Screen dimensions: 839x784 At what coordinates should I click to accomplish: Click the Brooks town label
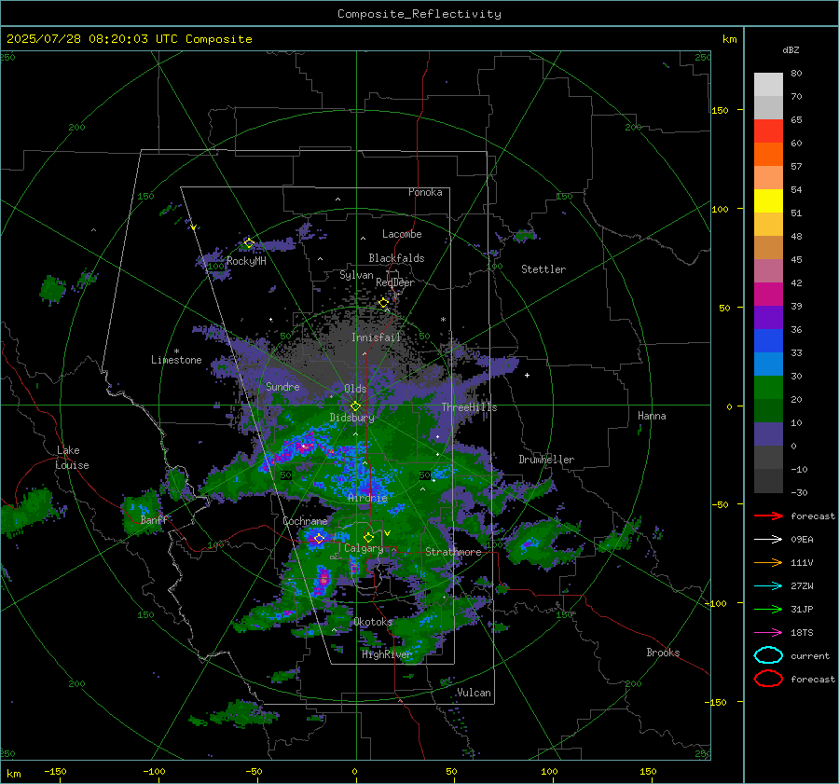pos(663,653)
